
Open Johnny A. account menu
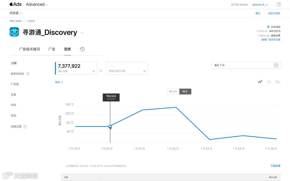point(260,5)
